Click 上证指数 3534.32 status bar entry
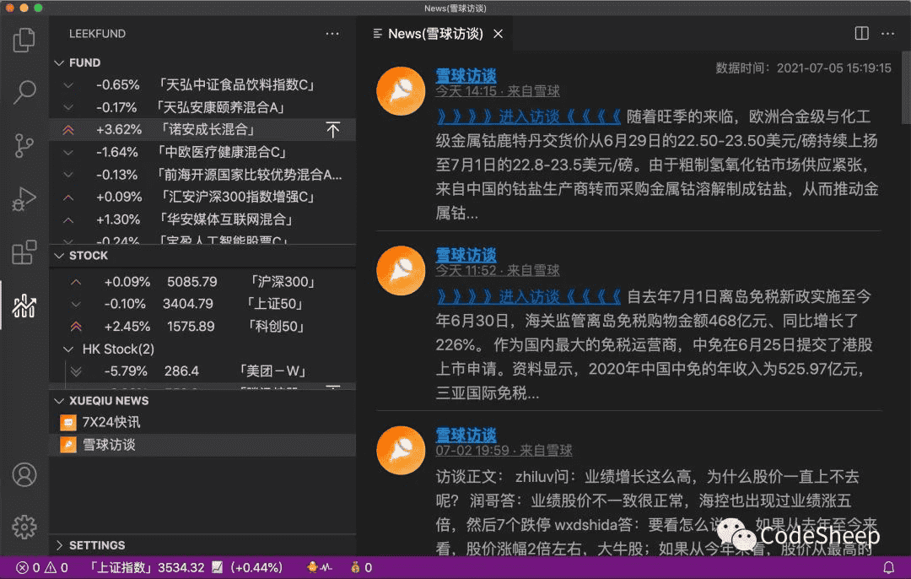This screenshot has height=579, width=911. pyautogui.click(x=186, y=567)
